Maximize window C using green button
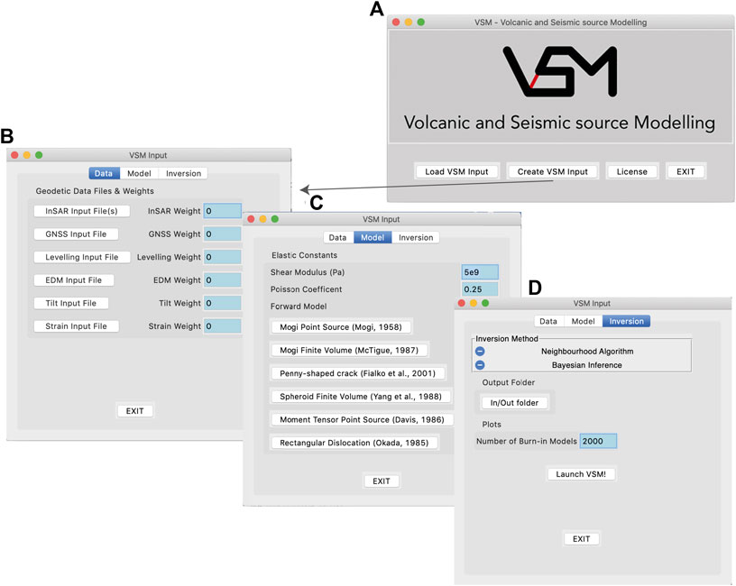This screenshot has height=586, width=736. click(274, 219)
